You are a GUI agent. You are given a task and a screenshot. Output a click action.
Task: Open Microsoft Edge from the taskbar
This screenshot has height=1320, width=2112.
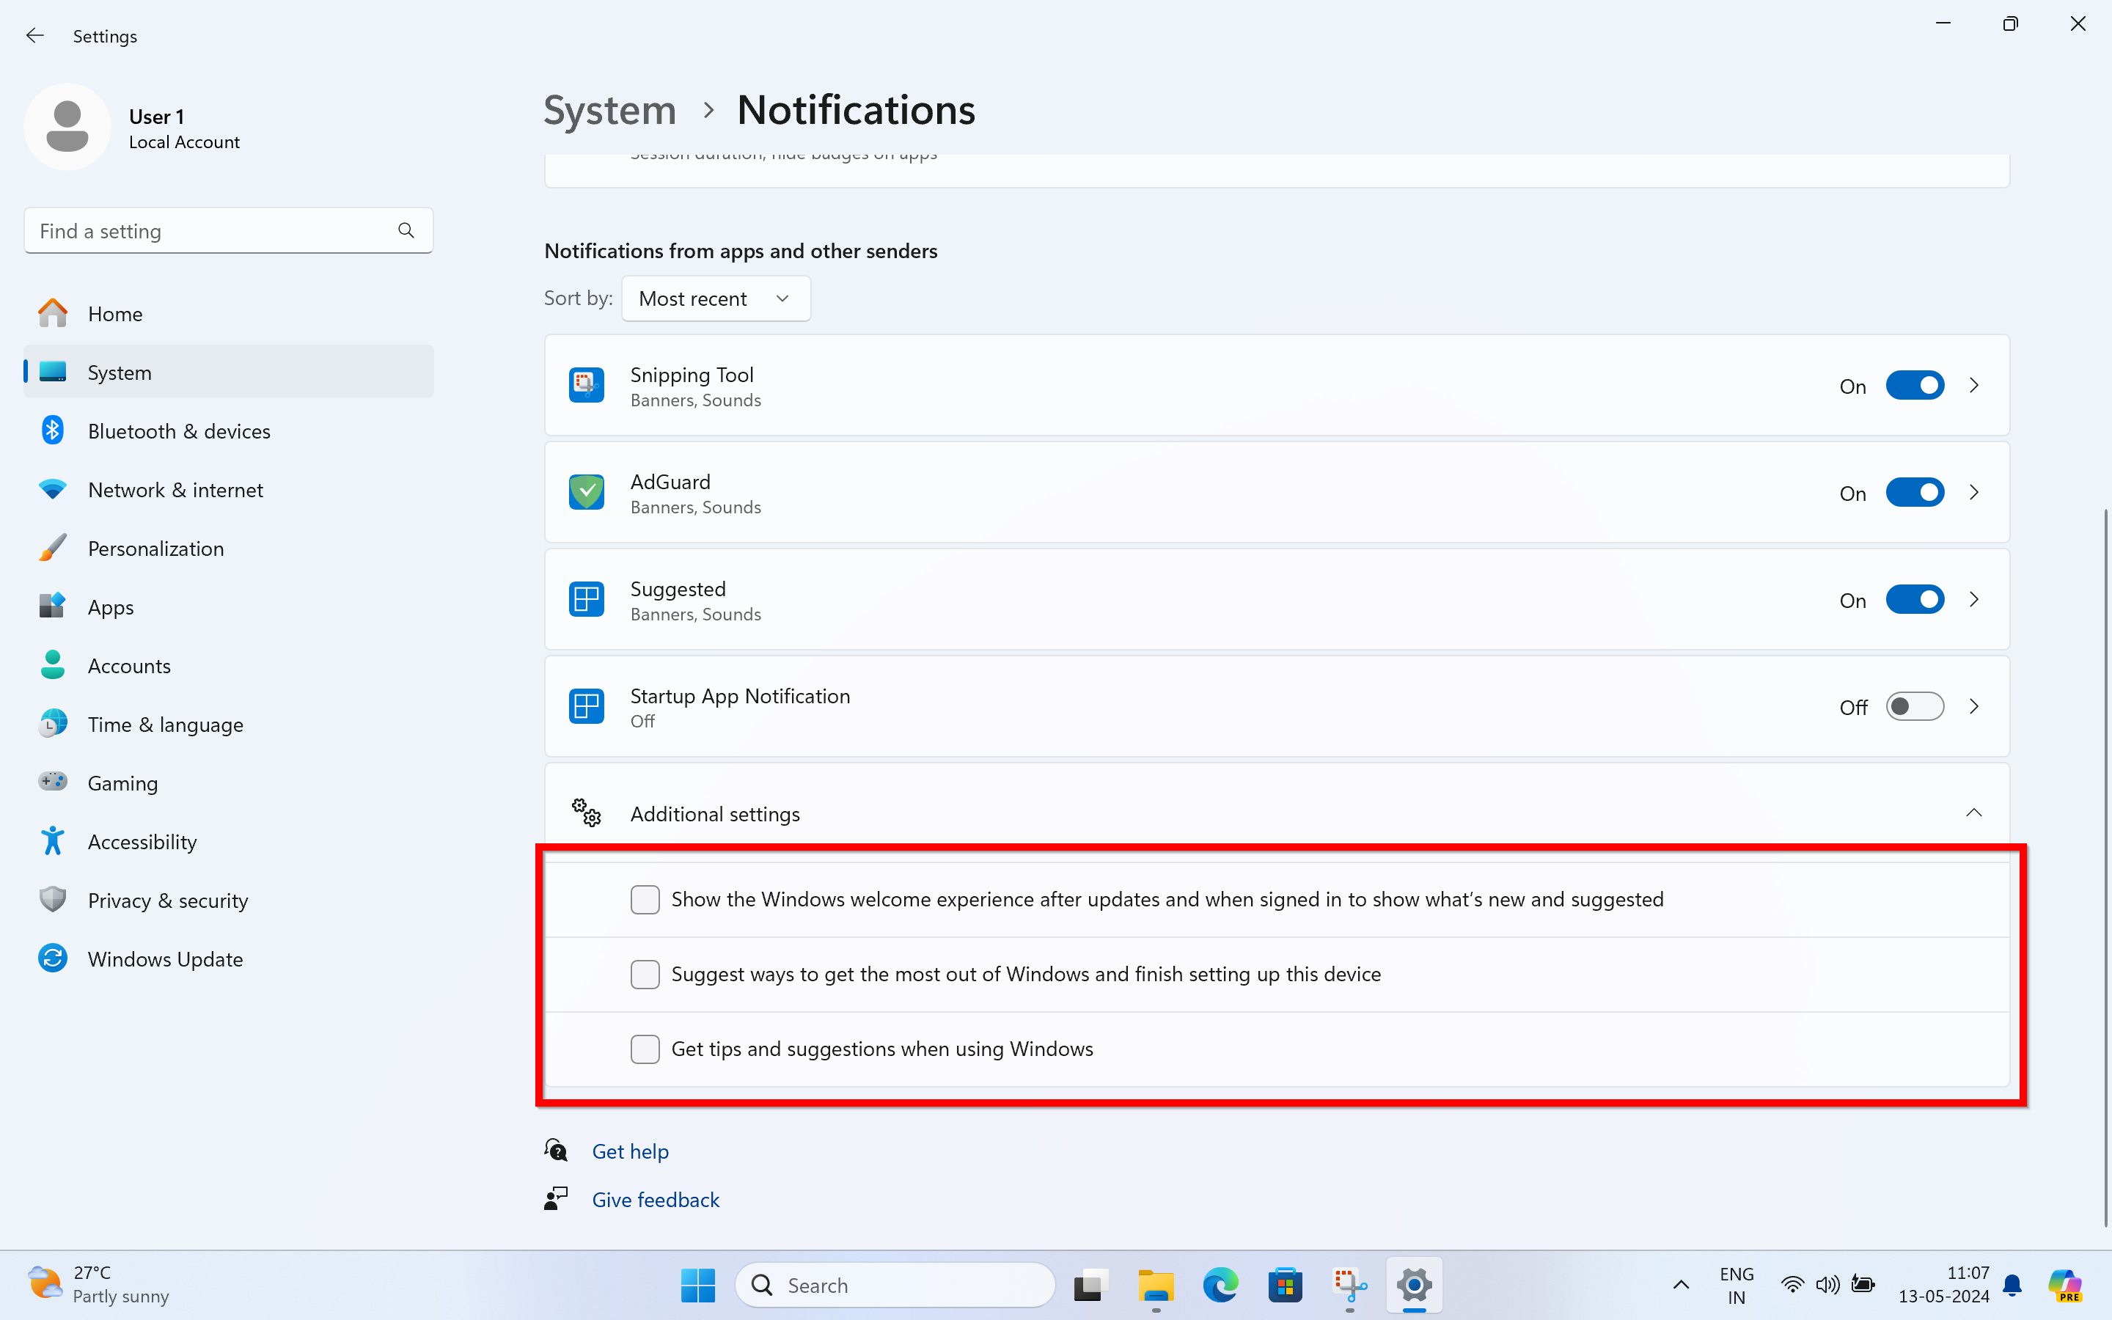1220,1285
